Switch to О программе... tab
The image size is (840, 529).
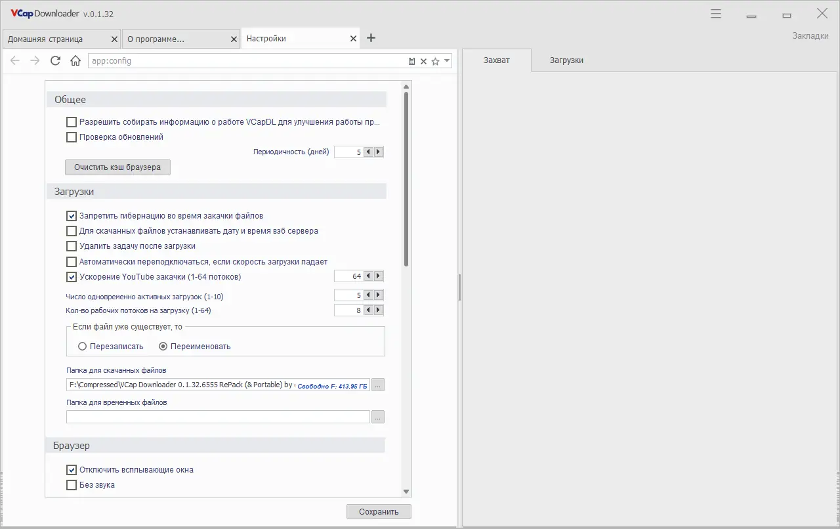pyautogui.click(x=181, y=39)
